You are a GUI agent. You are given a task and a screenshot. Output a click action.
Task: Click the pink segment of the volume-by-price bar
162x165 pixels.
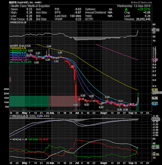click(64, 101)
